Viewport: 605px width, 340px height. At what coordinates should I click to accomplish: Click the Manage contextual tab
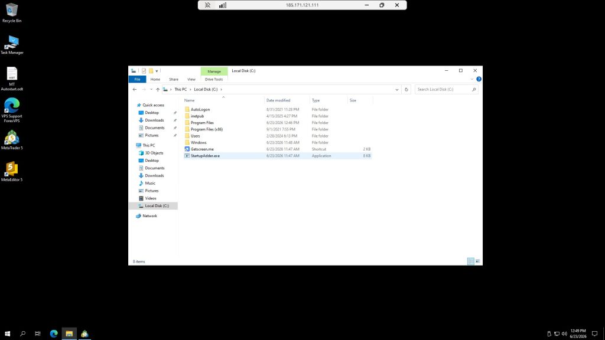pyautogui.click(x=214, y=71)
